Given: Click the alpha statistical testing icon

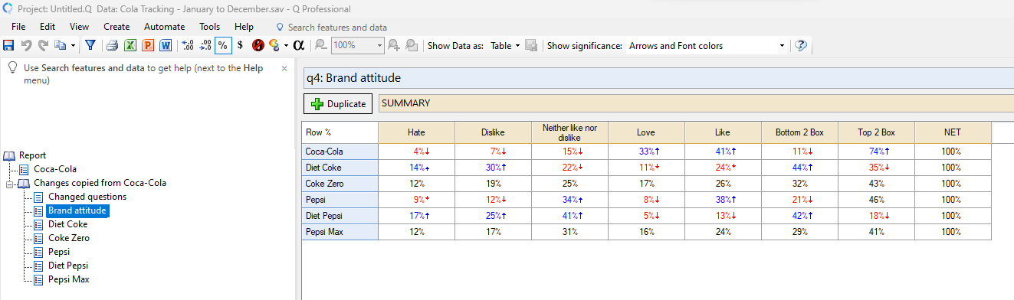Looking at the screenshot, I should click(x=299, y=45).
